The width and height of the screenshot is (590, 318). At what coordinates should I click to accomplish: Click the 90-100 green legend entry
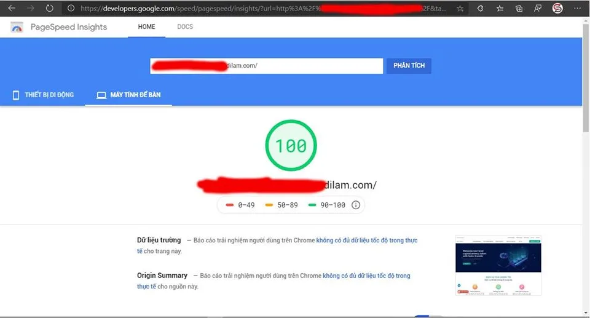[326, 205]
